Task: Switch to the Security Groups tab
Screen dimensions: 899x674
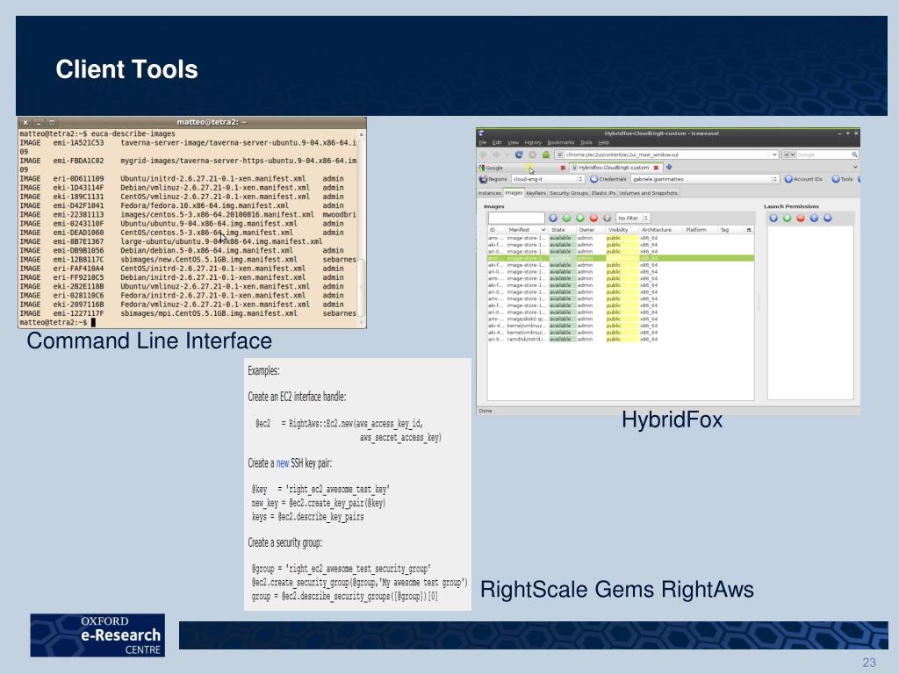Action: [x=569, y=193]
